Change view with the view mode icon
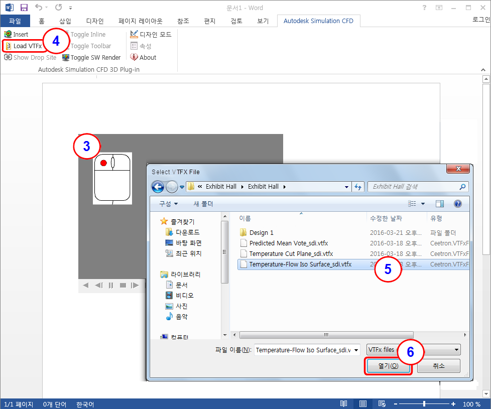Screen dimensions: 491x409 412,204
